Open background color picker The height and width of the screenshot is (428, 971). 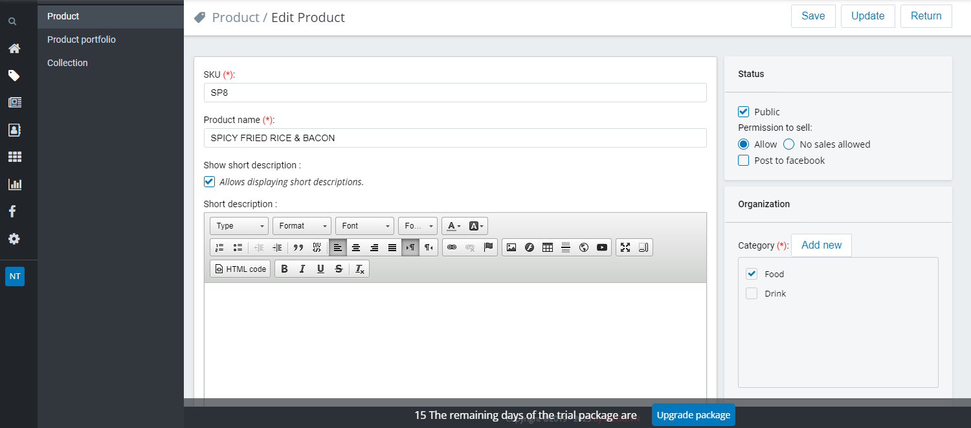coord(476,226)
